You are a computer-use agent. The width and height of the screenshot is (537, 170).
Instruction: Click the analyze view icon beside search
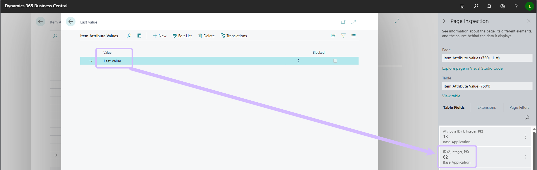click(x=139, y=36)
